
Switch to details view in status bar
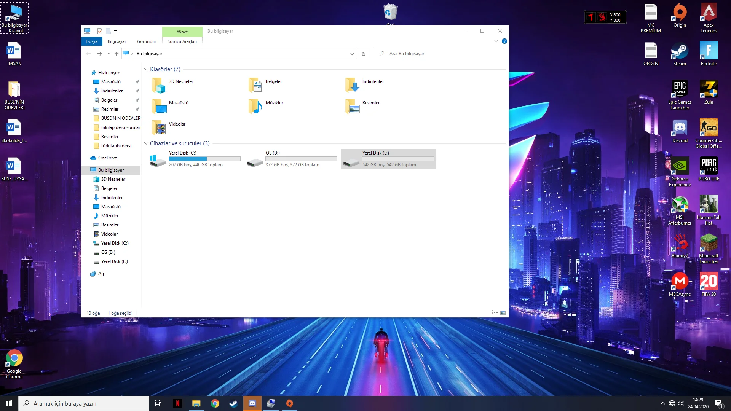coord(494,313)
